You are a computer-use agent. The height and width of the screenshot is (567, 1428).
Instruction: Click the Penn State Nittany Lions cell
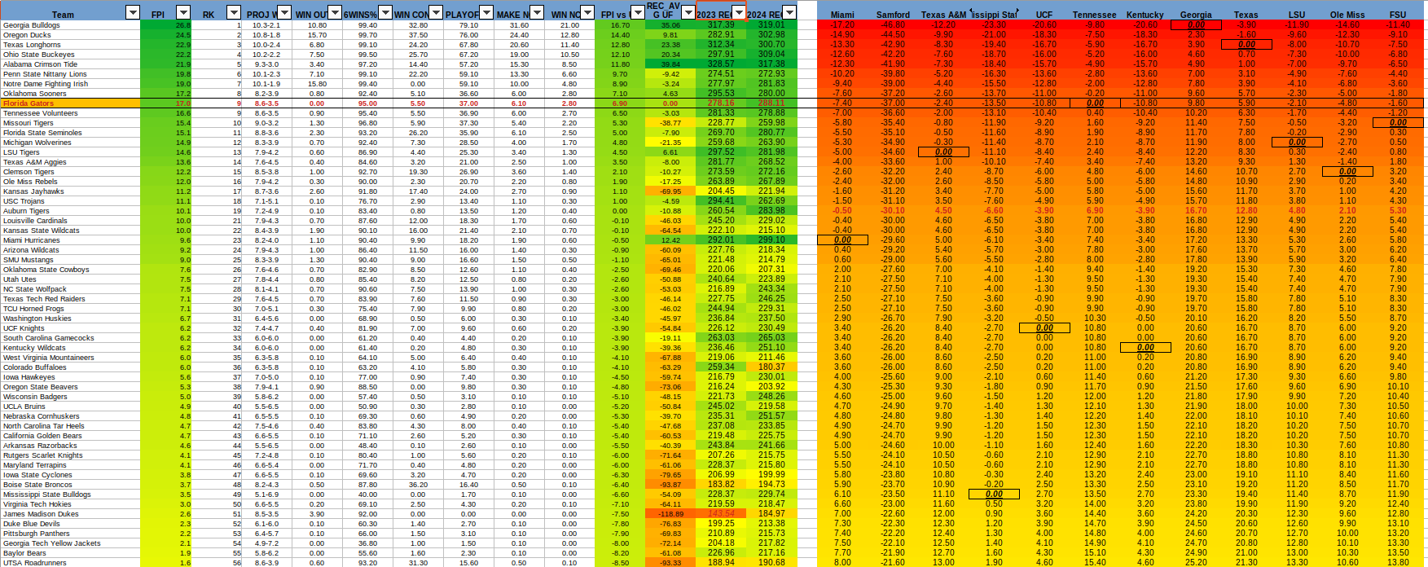point(70,74)
